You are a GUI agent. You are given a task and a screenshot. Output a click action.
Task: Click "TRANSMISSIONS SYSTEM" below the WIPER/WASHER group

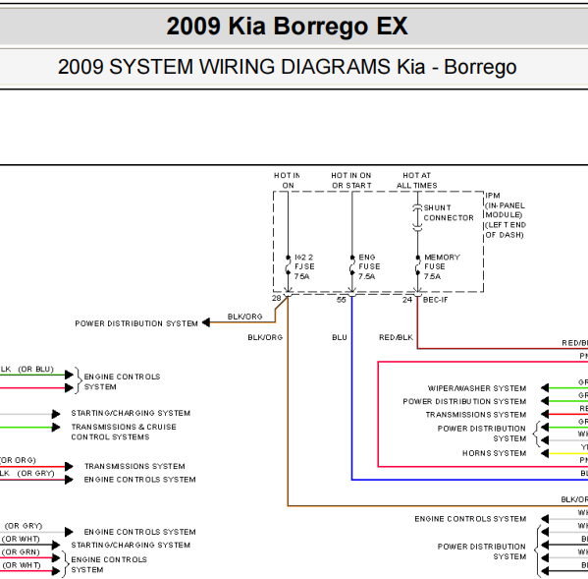pos(476,415)
